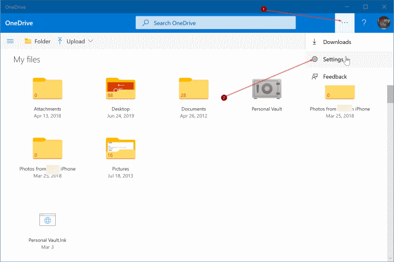Viewport: 394px width, 262px height.
Task: Click the Desktop folder name
Action: click(x=120, y=109)
